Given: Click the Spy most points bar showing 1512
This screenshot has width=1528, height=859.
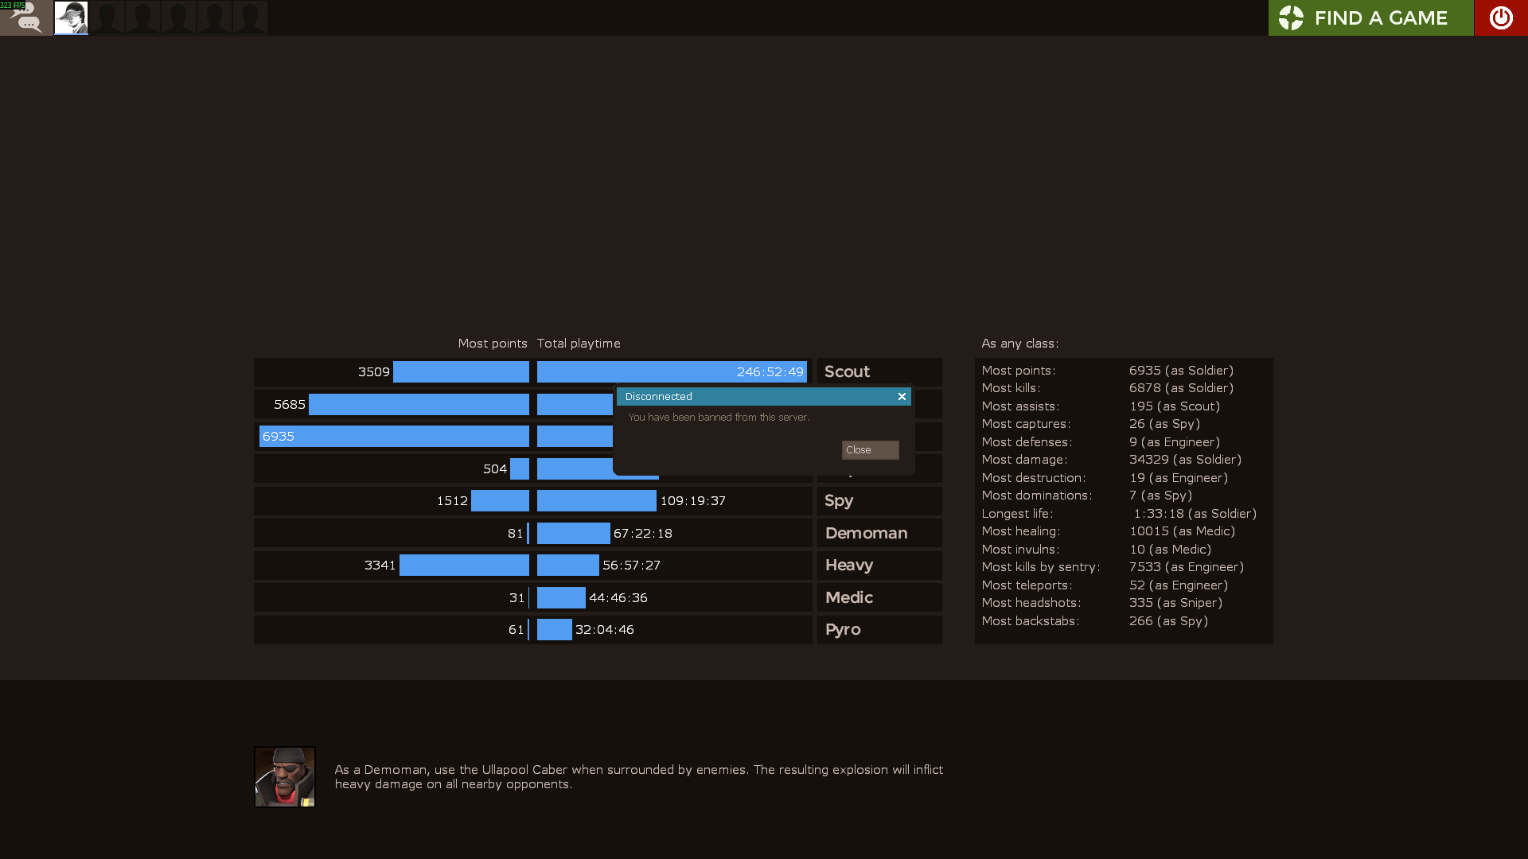Looking at the screenshot, I should pyautogui.click(x=500, y=501).
